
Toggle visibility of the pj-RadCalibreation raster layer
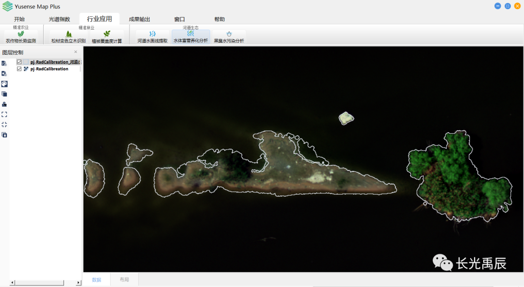[19, 69]
